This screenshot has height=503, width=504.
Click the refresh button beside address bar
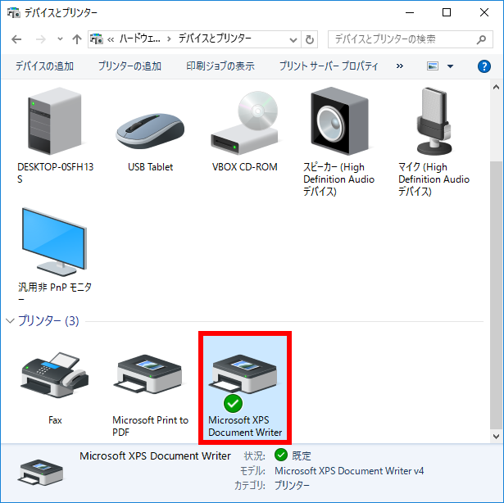310,39
